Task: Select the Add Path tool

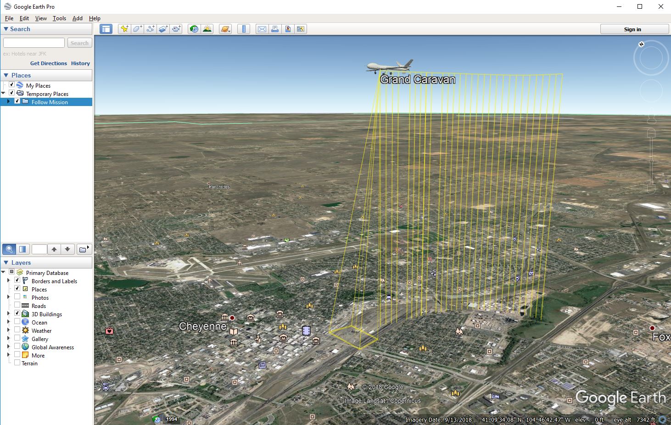Action: click(x=150, y=29)
